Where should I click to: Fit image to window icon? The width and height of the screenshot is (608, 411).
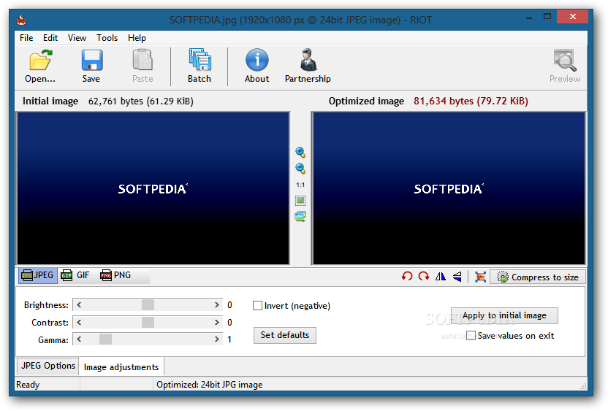[x=300, y=201]
